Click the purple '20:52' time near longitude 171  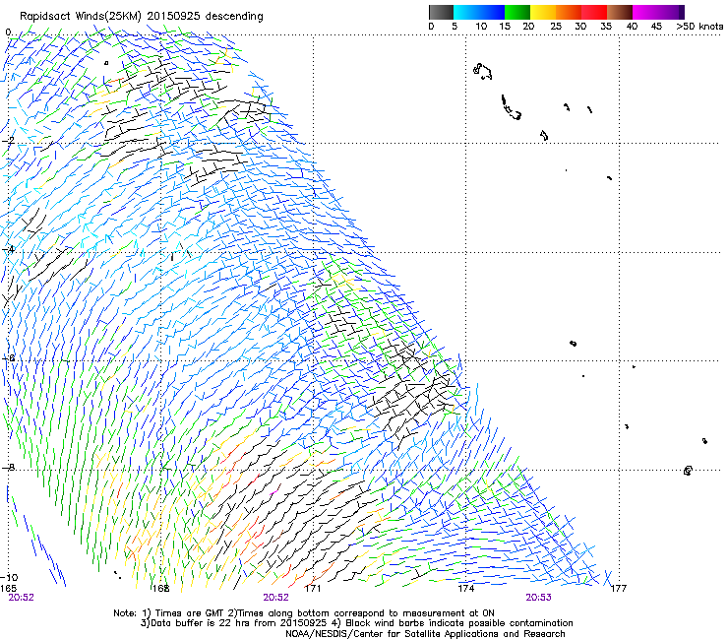coord(275,598)
